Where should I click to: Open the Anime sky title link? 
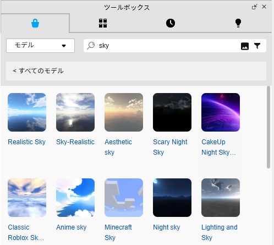(72, 227)
